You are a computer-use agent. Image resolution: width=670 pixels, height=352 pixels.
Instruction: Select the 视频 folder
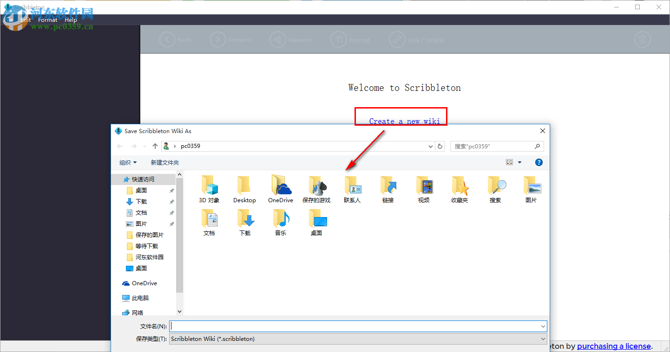(424, 189)
